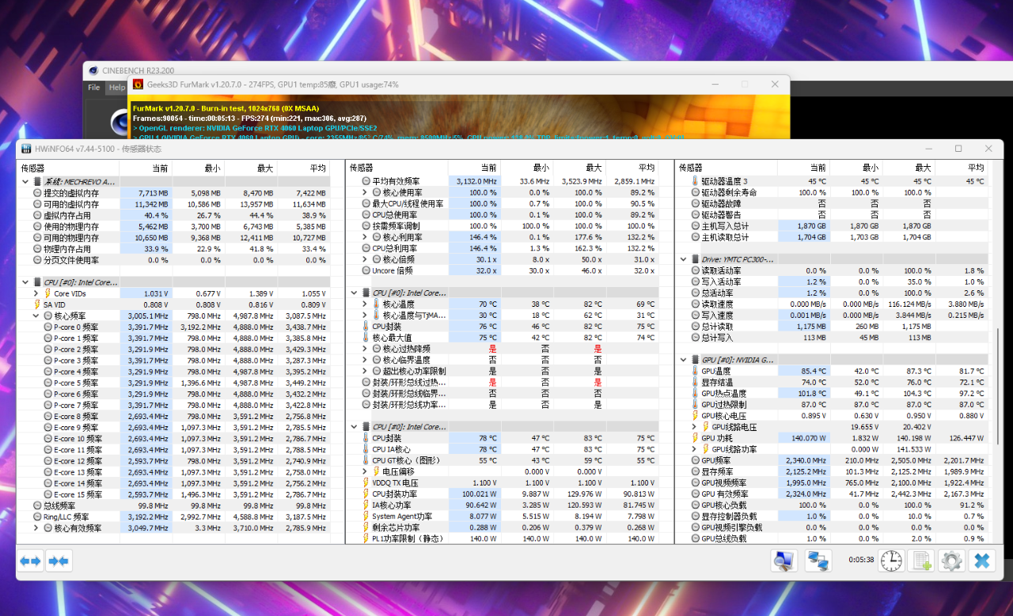Viewport: 1013px width, 616px height.
Task: Open File menu in Cinebench window
Action: 93,88
